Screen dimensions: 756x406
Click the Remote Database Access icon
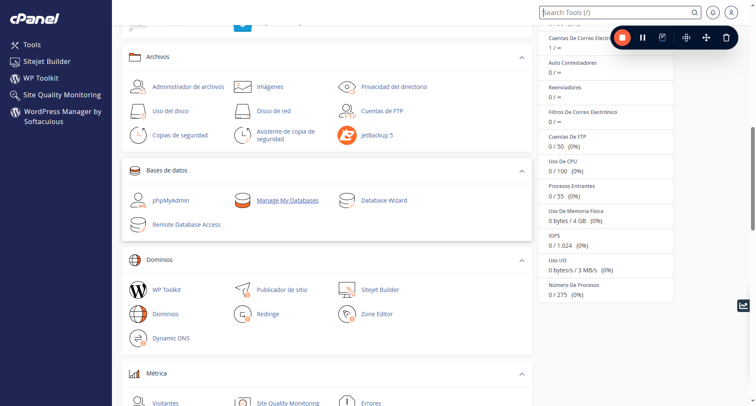(x=138, y=225)
